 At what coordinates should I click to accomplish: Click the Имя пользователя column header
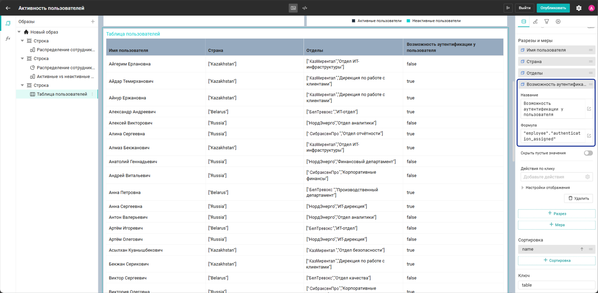(x=156, y=47)
